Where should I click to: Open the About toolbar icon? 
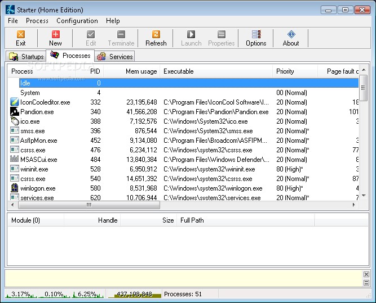(291, 38)
